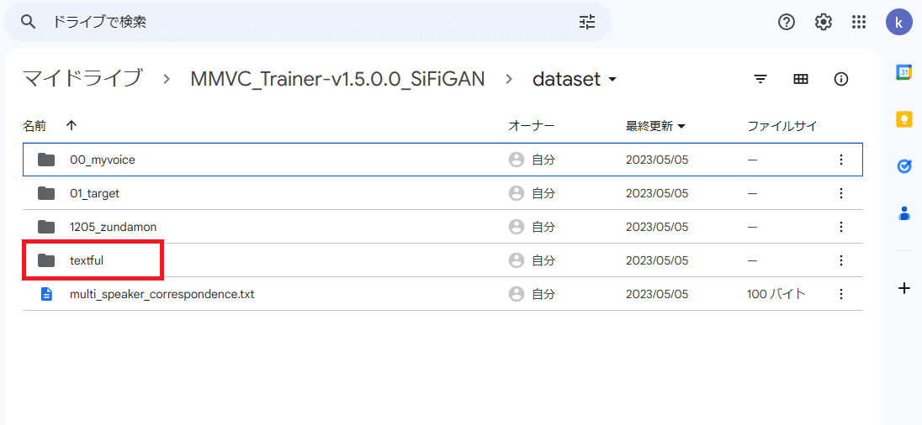Click the オーナー column header
This screenshot has width=922, height=425.
(x=531, y=126)
